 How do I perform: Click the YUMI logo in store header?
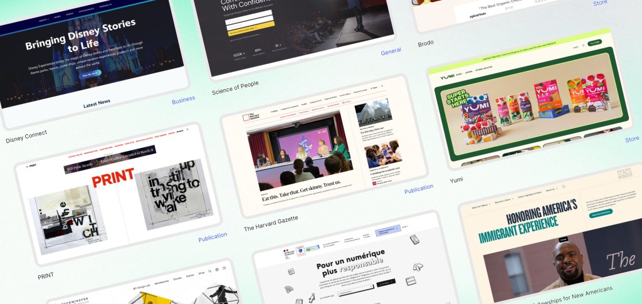point(447,77)
